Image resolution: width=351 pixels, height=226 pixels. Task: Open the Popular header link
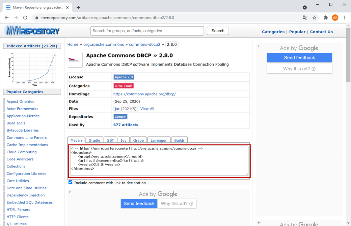pos(297,32)
